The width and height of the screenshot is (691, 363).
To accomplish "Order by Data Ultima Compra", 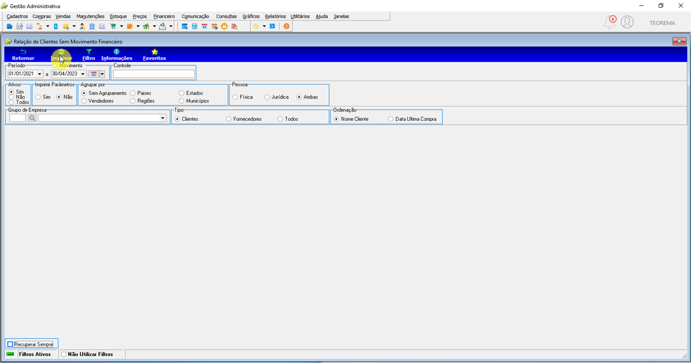I will (391, 119).
